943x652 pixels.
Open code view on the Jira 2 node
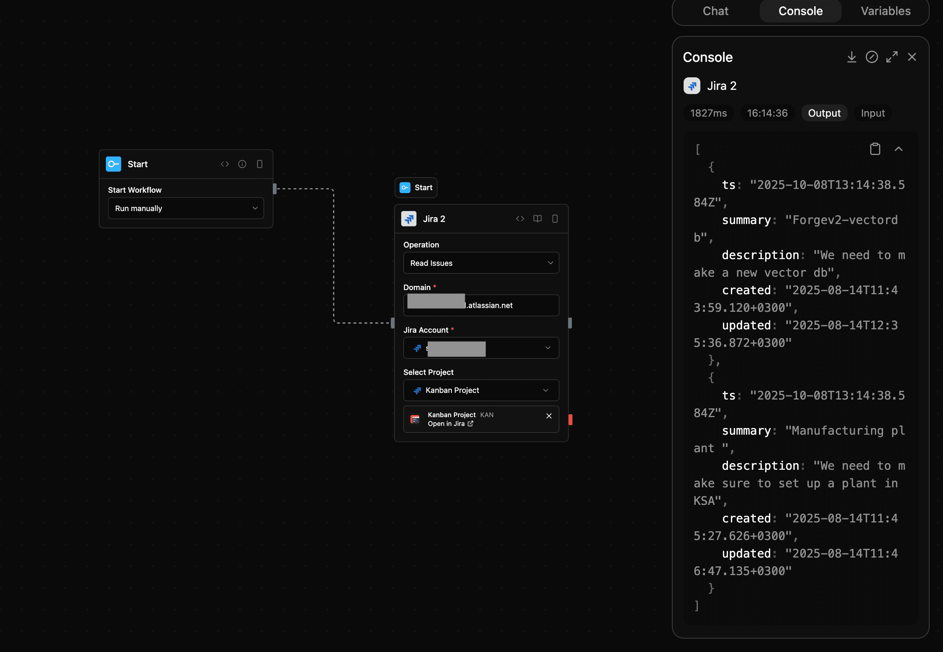pos(520,219)
